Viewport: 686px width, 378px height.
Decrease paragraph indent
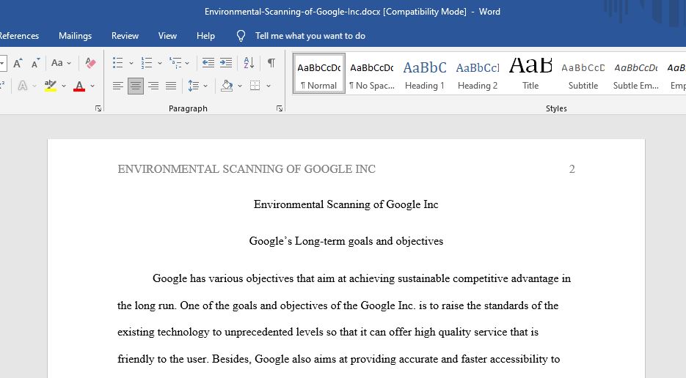point(208,63)
